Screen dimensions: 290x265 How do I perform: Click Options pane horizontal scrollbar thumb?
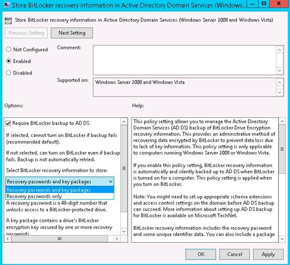point(59,239)
